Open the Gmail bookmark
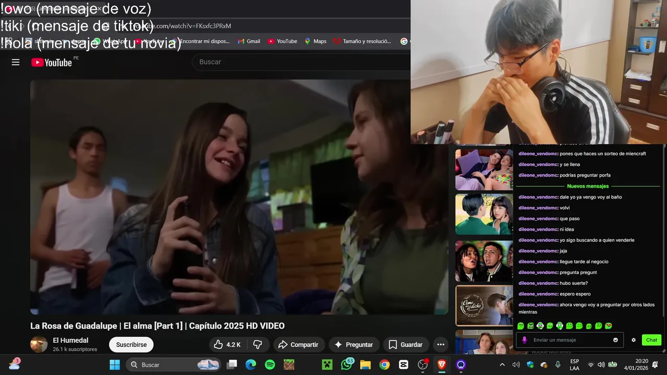The image size is (667, 375). point(249,41)
